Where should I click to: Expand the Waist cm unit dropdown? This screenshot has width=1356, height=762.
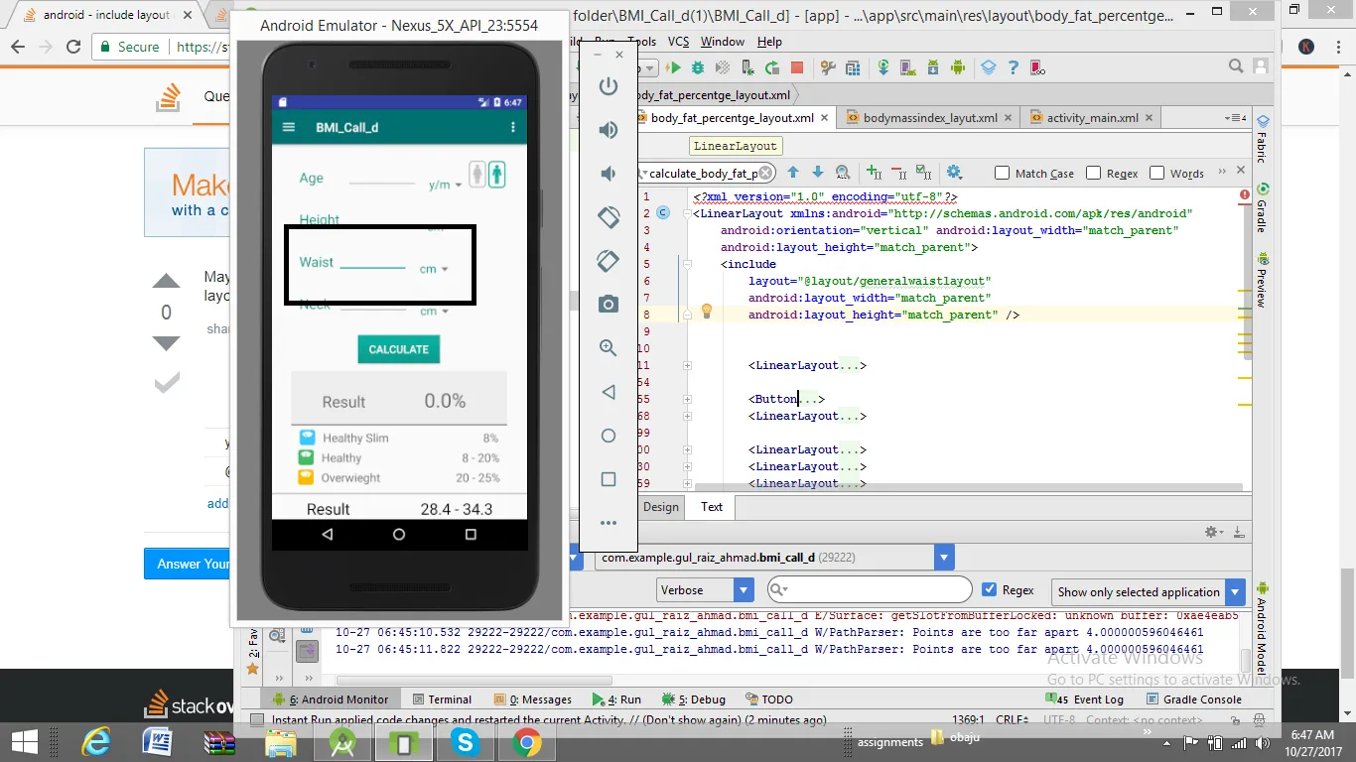tap(434, 269)
